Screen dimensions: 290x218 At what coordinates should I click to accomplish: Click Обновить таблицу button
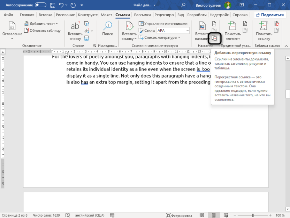click(42, 31)
